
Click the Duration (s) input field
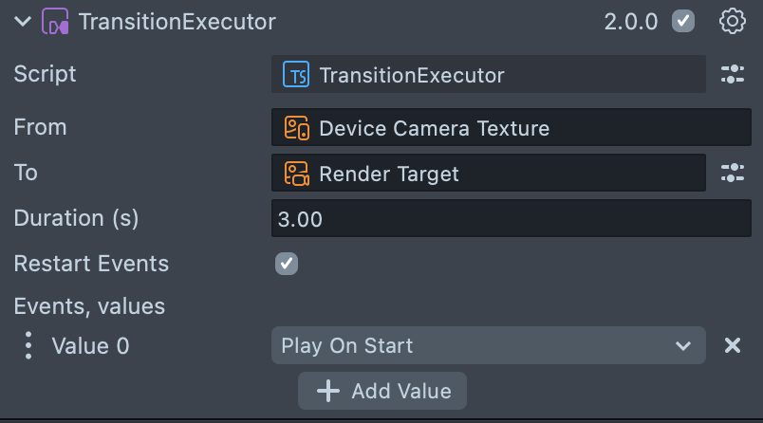point(511,219)
